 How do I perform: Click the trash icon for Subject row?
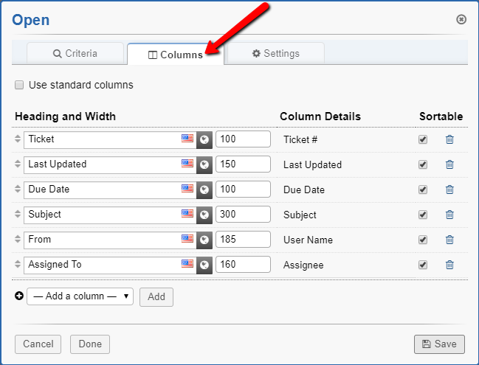coord(449,215)
